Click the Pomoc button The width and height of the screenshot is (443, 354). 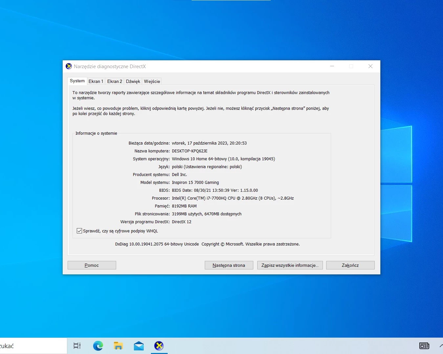click(x=92, y=265)
